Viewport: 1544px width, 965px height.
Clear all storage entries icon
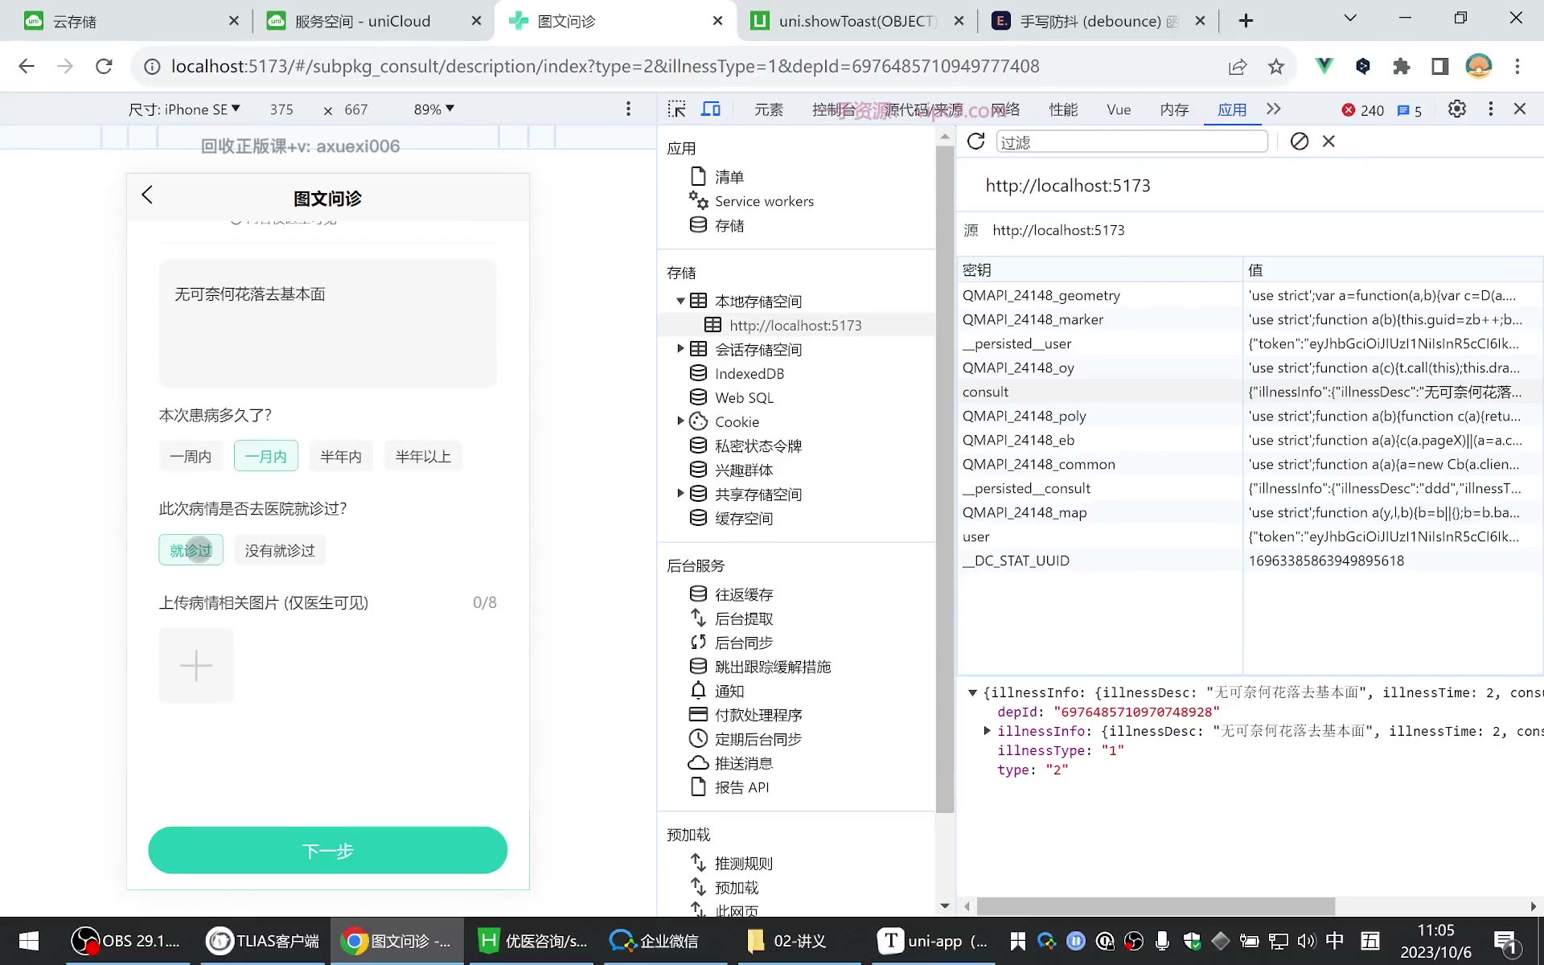pos(1299,142)
